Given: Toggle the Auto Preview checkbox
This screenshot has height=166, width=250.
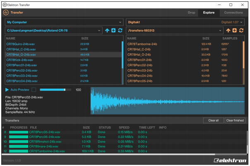Looking at the screenshot, I should pos(34,90).
